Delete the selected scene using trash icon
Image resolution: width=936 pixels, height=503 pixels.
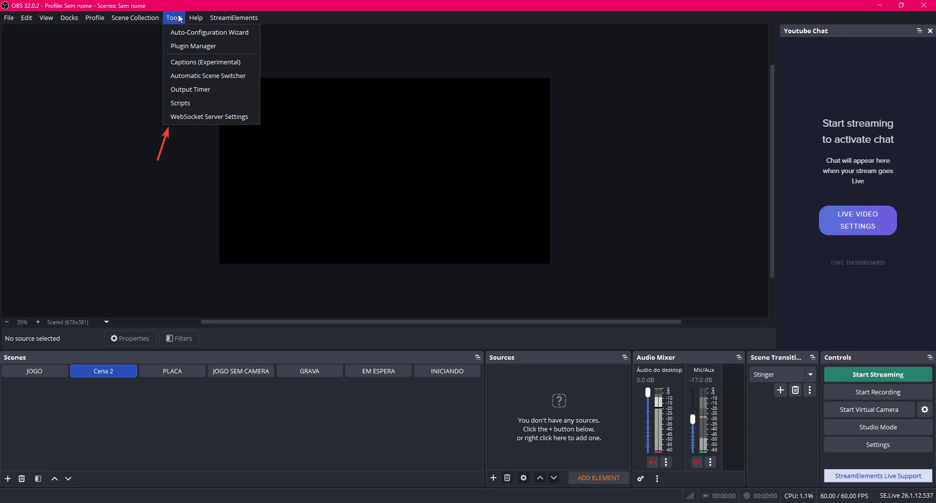point(22,479)
